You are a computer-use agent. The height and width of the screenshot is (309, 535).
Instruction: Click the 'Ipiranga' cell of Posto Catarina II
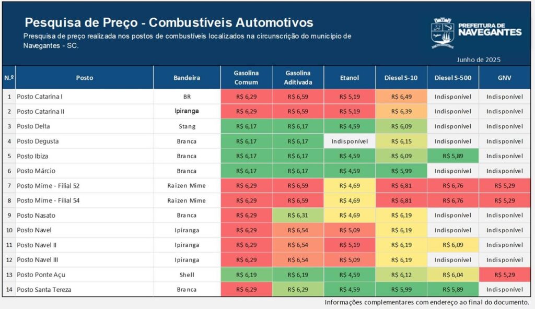point(187,111)
